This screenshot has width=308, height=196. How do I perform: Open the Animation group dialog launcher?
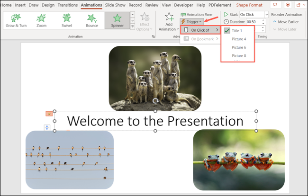coord(153,36)
